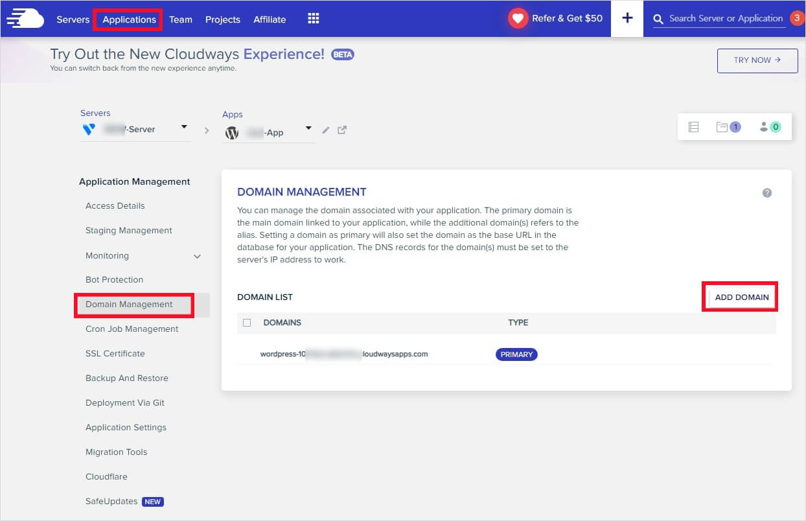
Task: Open Affiliate in top navigation
Action: 270,19
